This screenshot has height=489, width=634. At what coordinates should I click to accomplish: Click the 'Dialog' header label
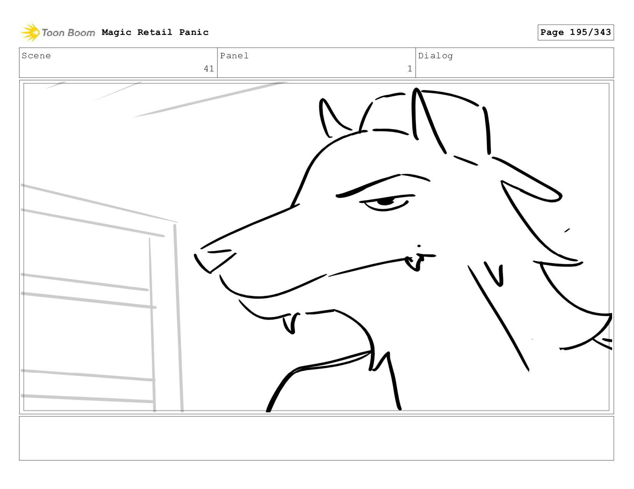(435, 56)
